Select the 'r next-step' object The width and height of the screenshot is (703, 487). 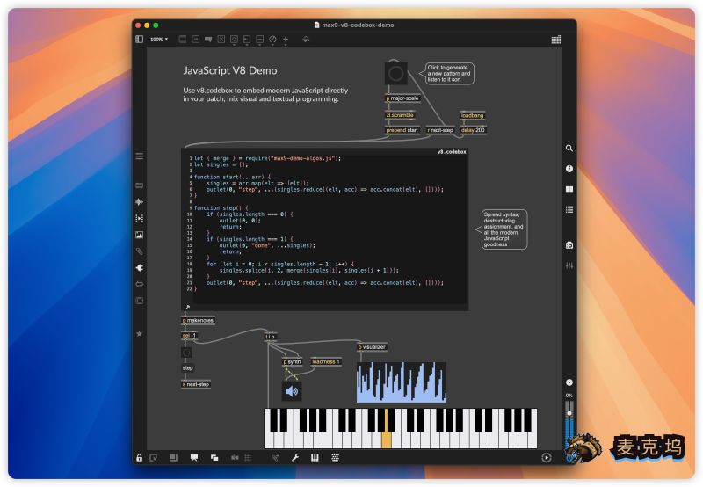(x=440, y=130)
